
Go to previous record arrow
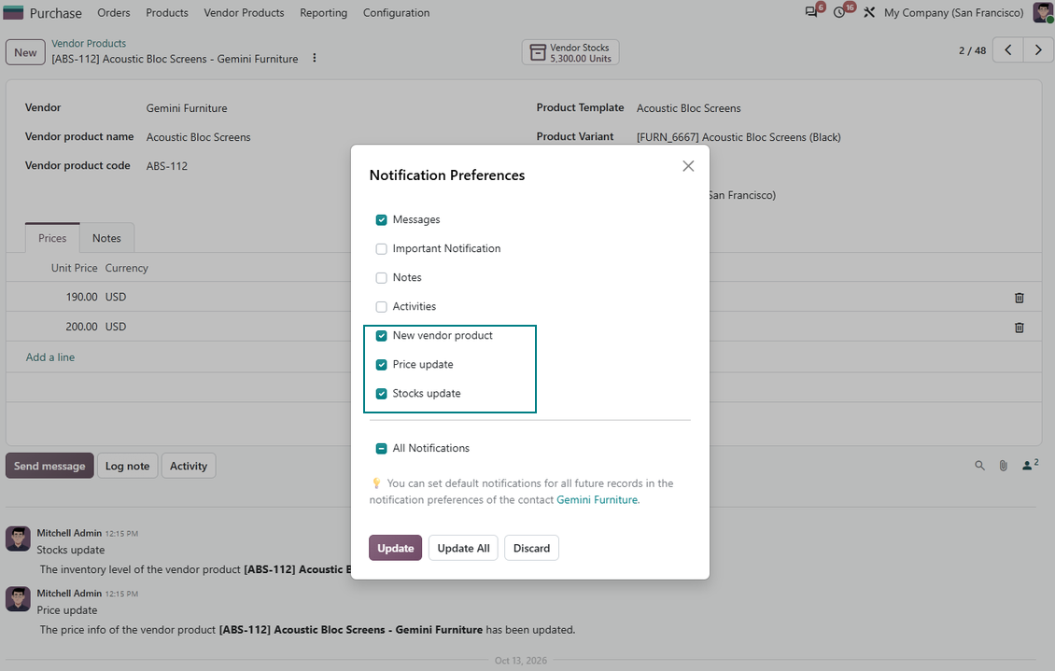point(1008,49)
